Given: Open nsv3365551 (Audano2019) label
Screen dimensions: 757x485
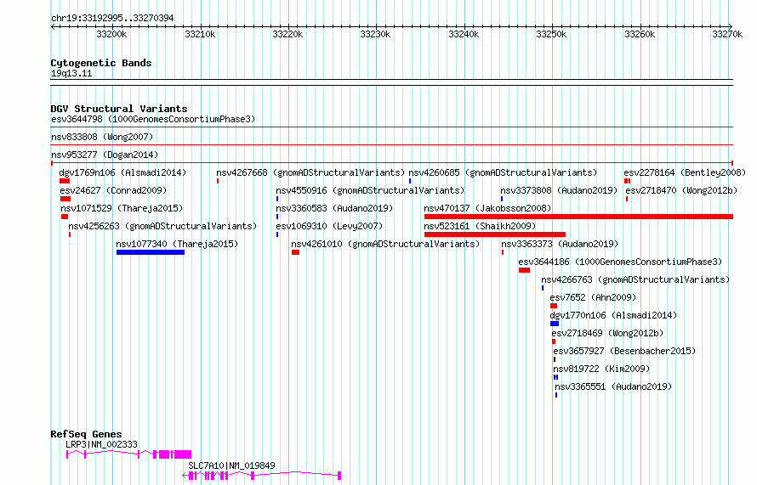Looking at the screenshot, I should pos(613,386).
